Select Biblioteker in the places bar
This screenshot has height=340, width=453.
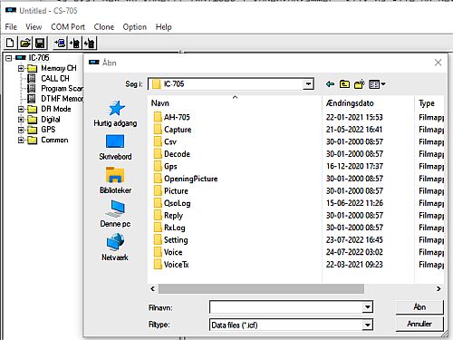[115, 180]
